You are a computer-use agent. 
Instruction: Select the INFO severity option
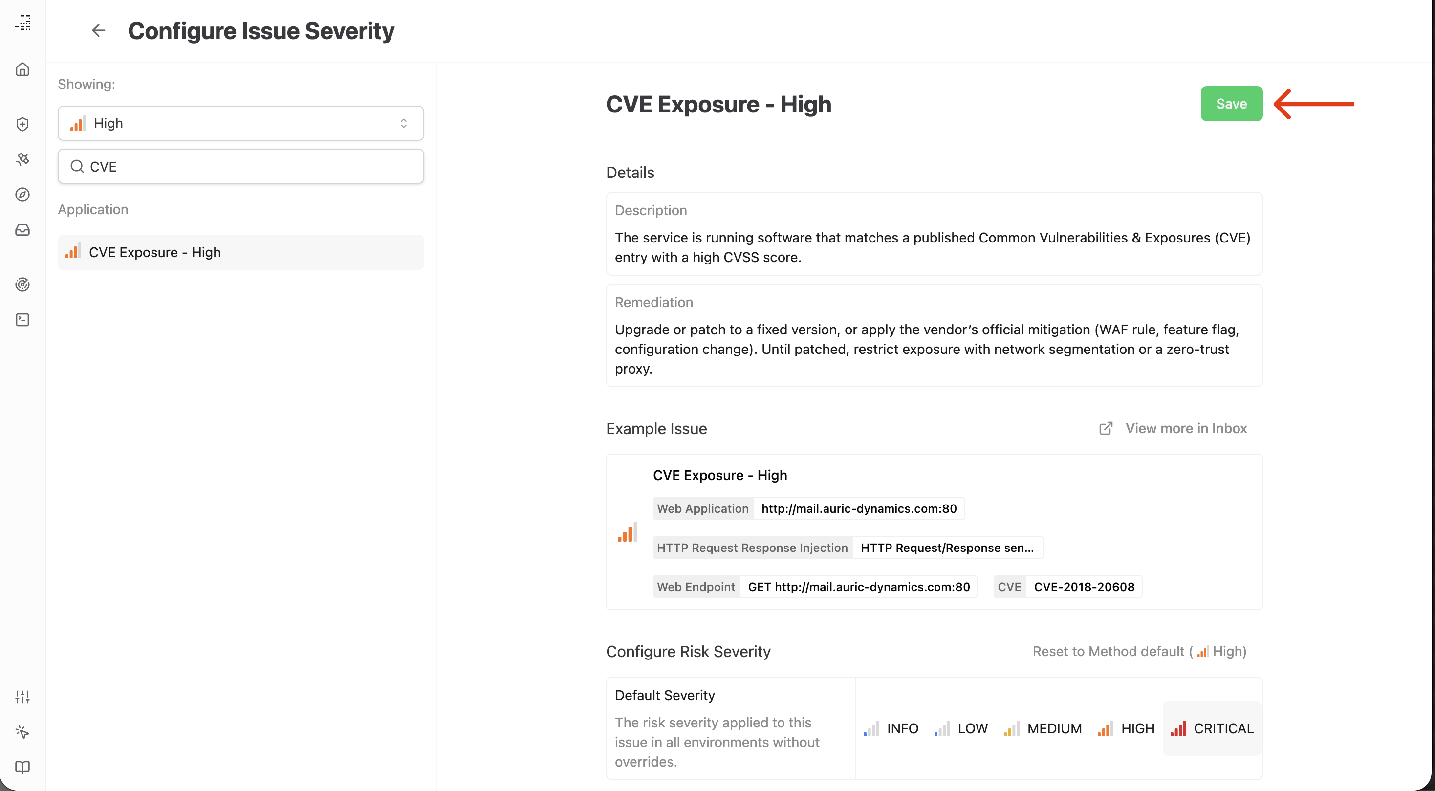click(x=891, y=728)
